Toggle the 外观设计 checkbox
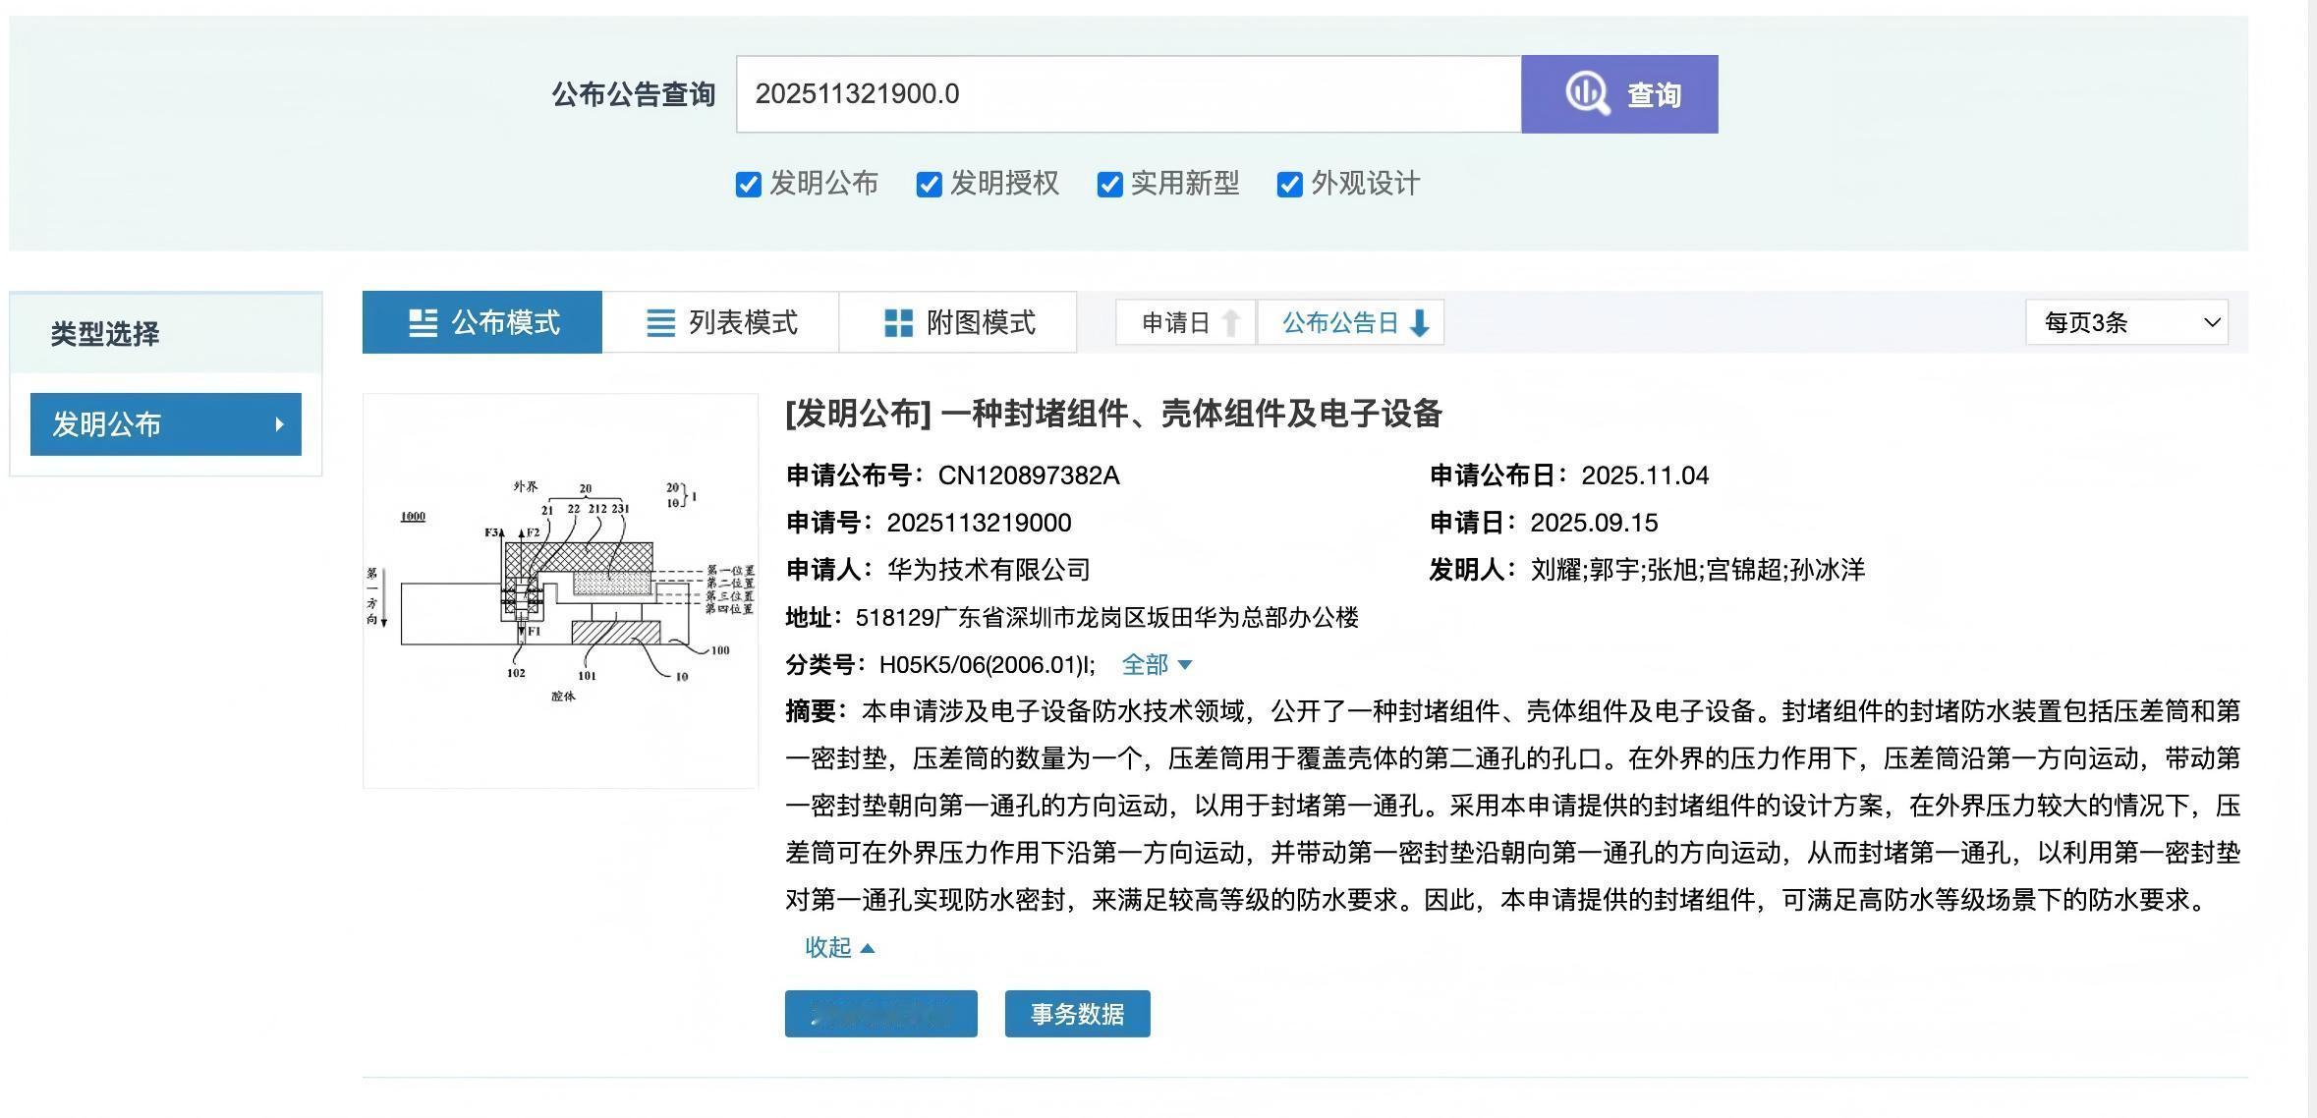The image size is (2317, 1118). [1289, 184]
